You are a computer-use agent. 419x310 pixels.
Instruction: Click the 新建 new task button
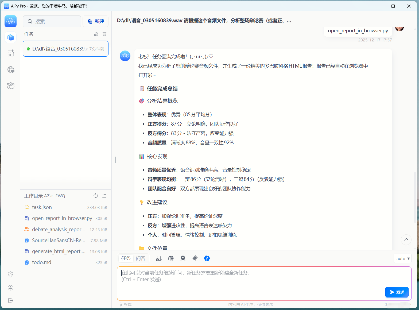pyautogui.click(x=96, y=21)
